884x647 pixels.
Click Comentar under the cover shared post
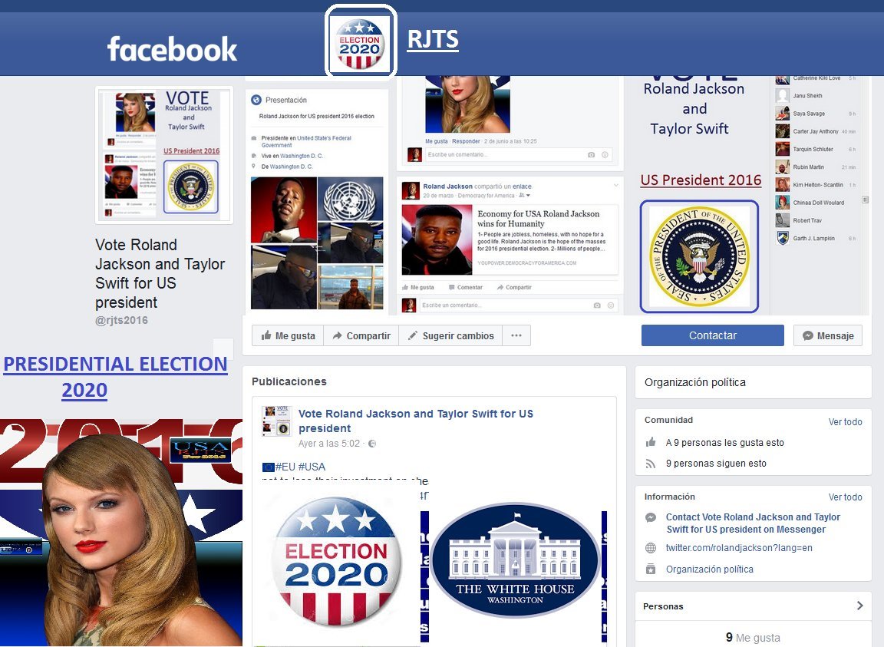(x=466, y=288)
